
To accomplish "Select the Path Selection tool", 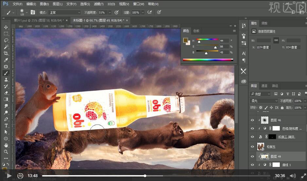I will pyautogui.click(x=6, y=132).
